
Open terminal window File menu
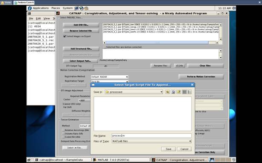click(31, 18)
